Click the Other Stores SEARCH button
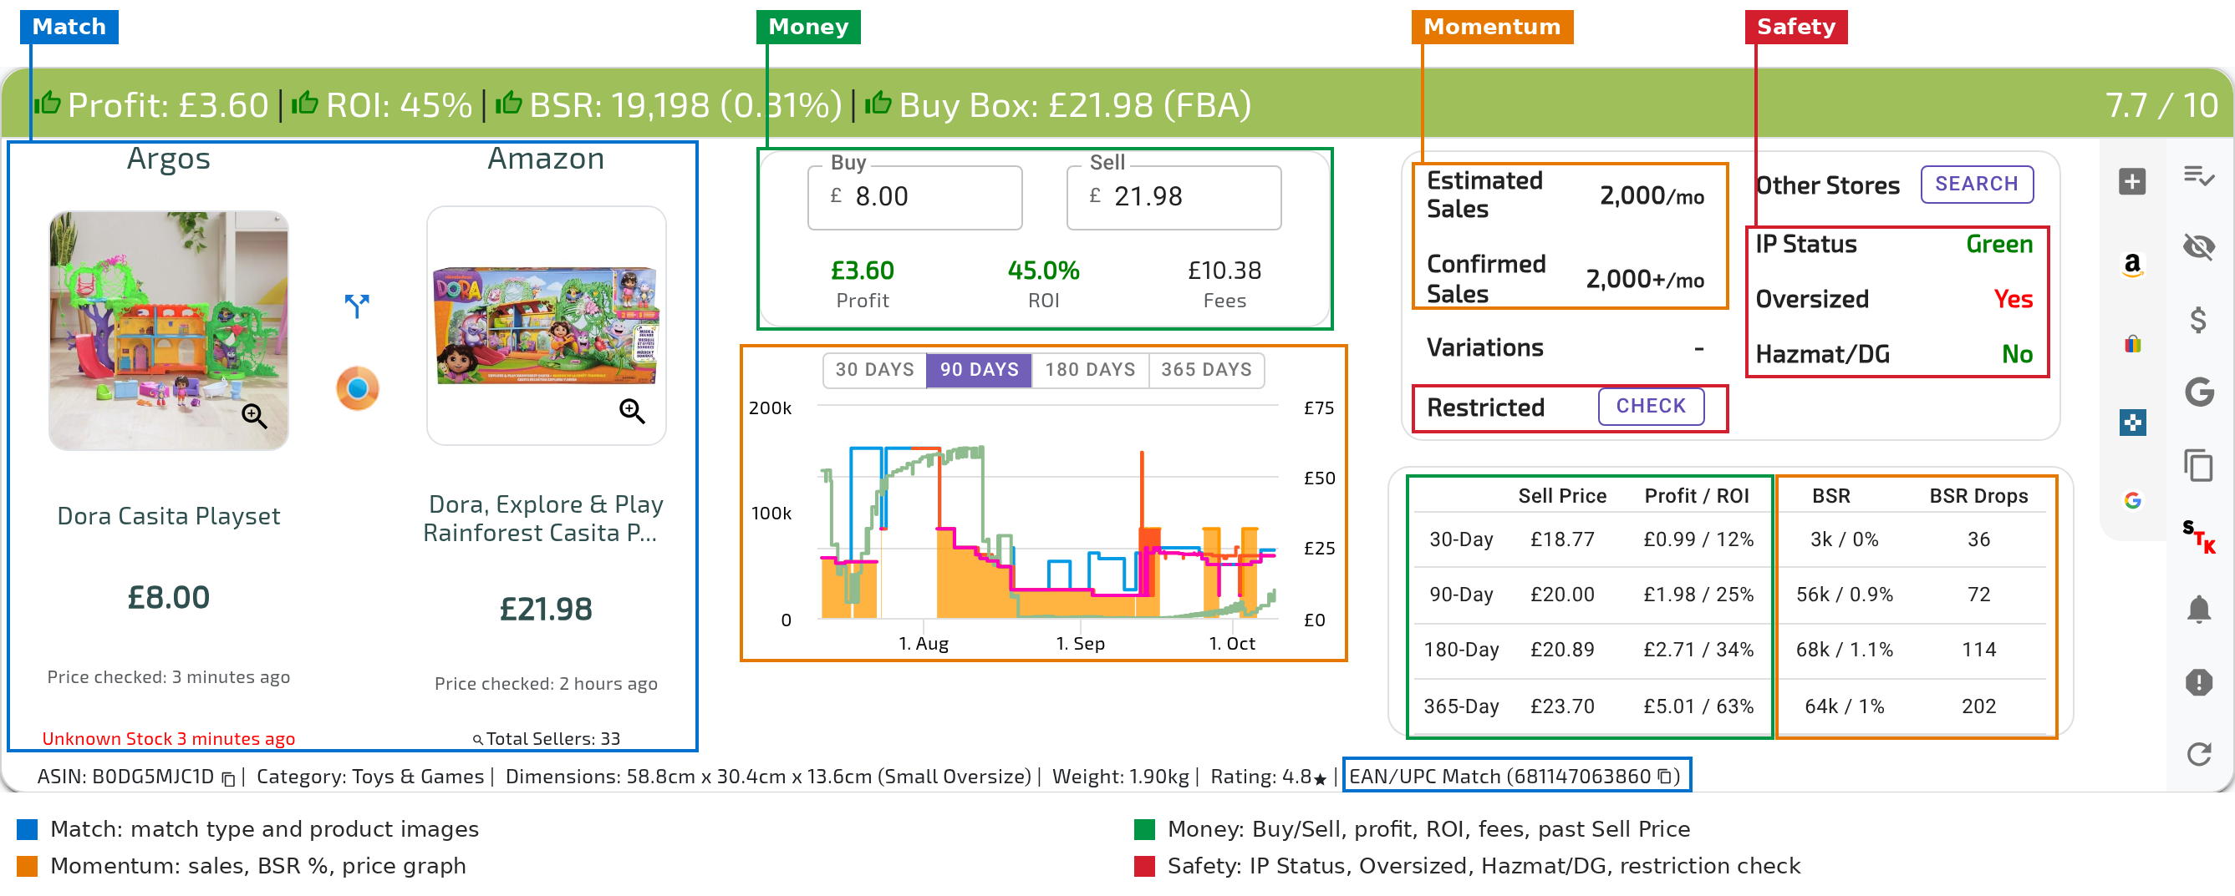This screenshot has width=2235, height=896. (x=1977, y=185)
